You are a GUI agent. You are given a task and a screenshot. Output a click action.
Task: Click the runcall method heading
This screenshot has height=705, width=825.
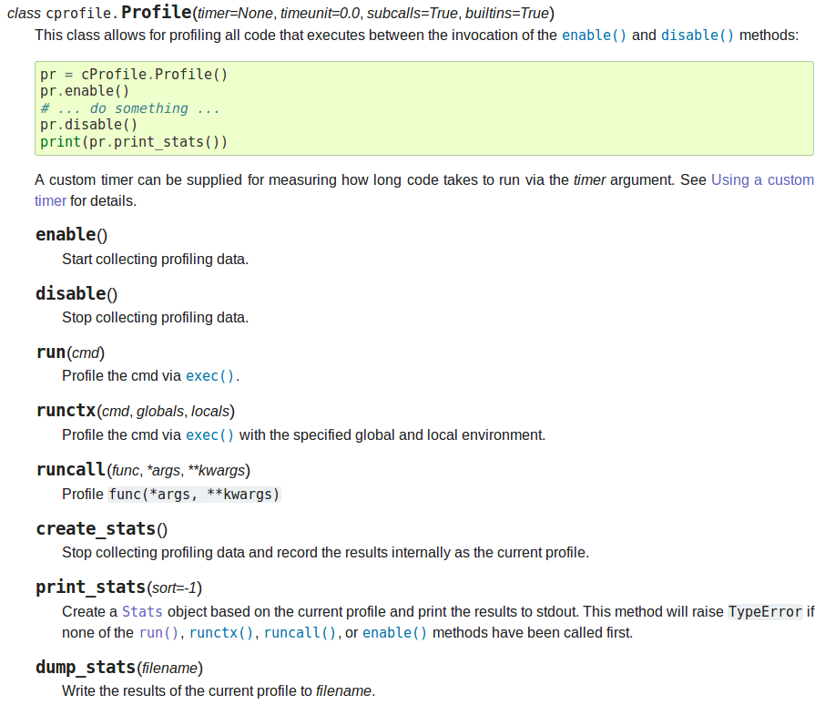point(143,470)
